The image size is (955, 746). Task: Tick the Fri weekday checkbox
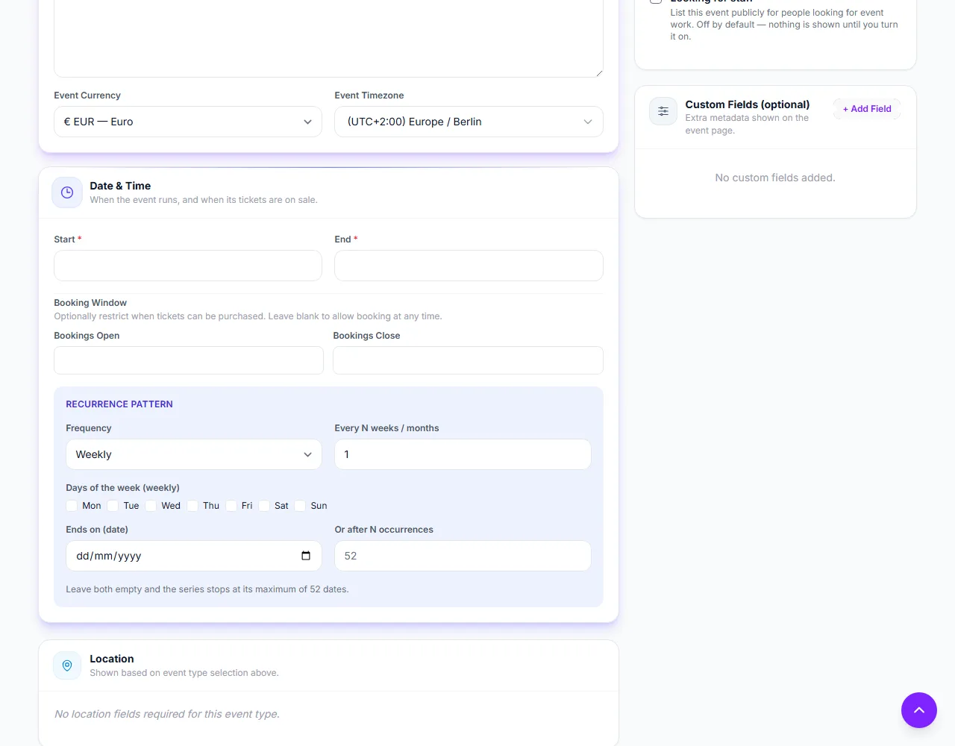(x=231, y=506)
